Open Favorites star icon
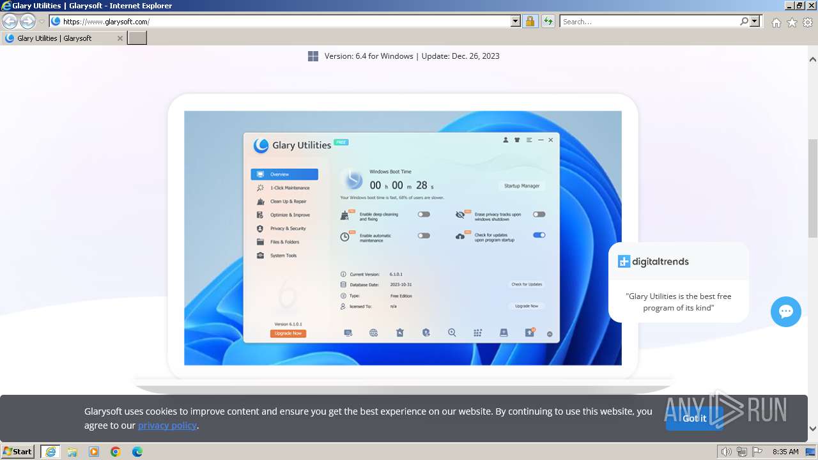The height and width of the screenshot is (460, 818). click(x=792, y=22)
